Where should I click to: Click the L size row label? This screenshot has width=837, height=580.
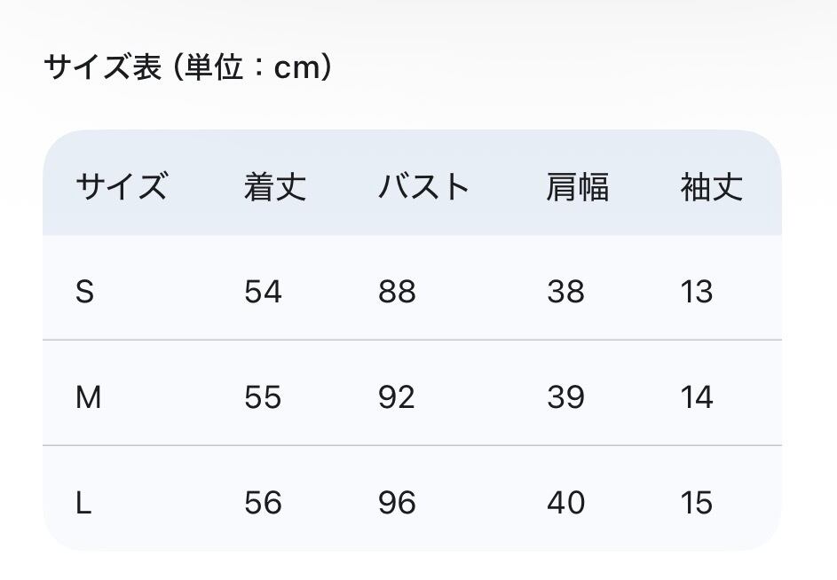tap(83, 503)
